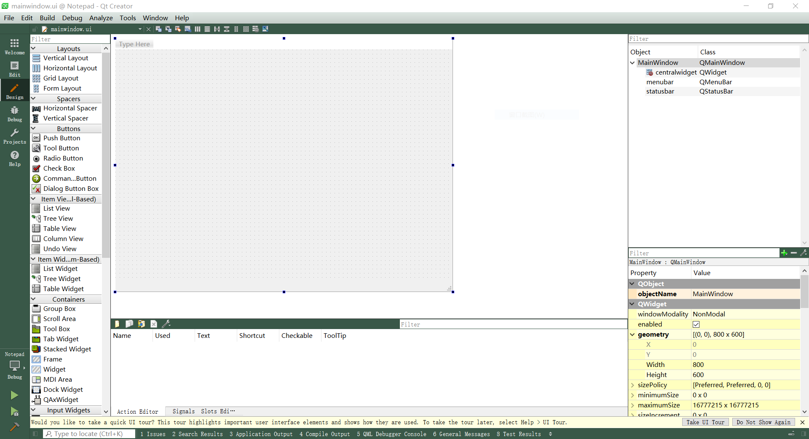Click Take UI Tour button

pyautogui.click(x=705, y=422)
